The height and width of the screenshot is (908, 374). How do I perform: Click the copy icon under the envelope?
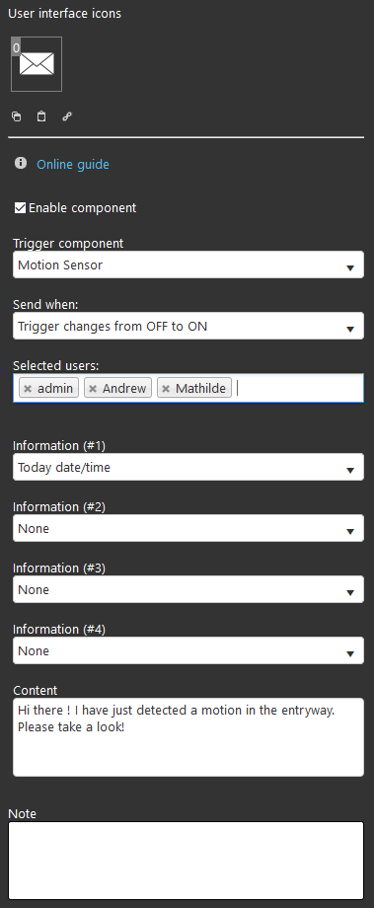pyautogui.click(x=16, y=116)
